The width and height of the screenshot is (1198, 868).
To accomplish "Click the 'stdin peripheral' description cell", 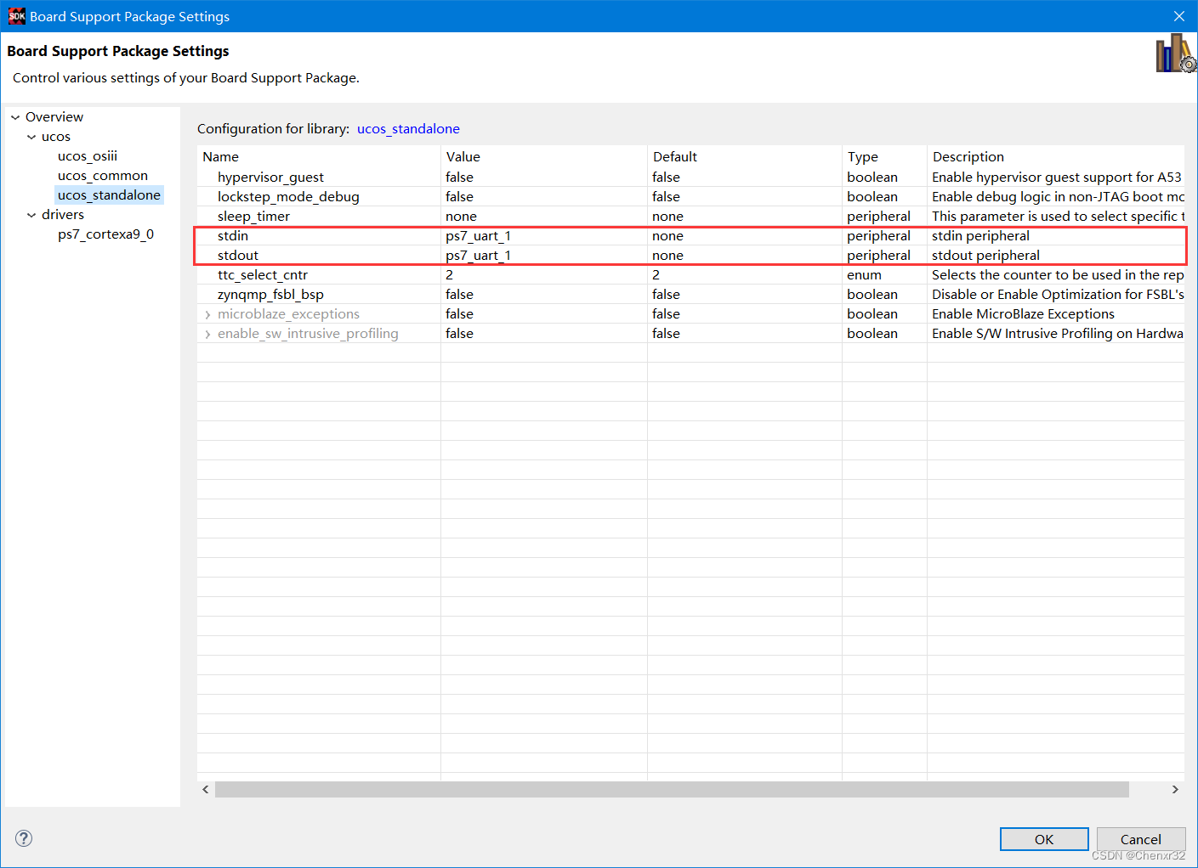I will click(1056, 236).
